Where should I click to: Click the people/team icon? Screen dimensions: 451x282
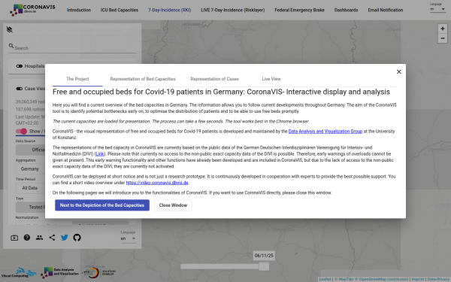click(x=39, y=238)
